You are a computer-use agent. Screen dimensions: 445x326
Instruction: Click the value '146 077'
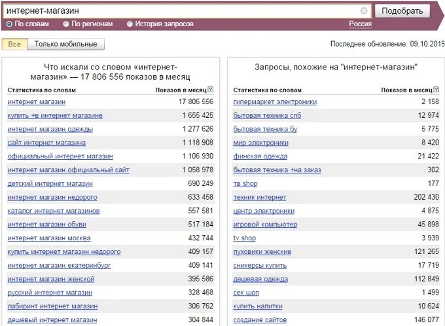[x=427, y=319]
